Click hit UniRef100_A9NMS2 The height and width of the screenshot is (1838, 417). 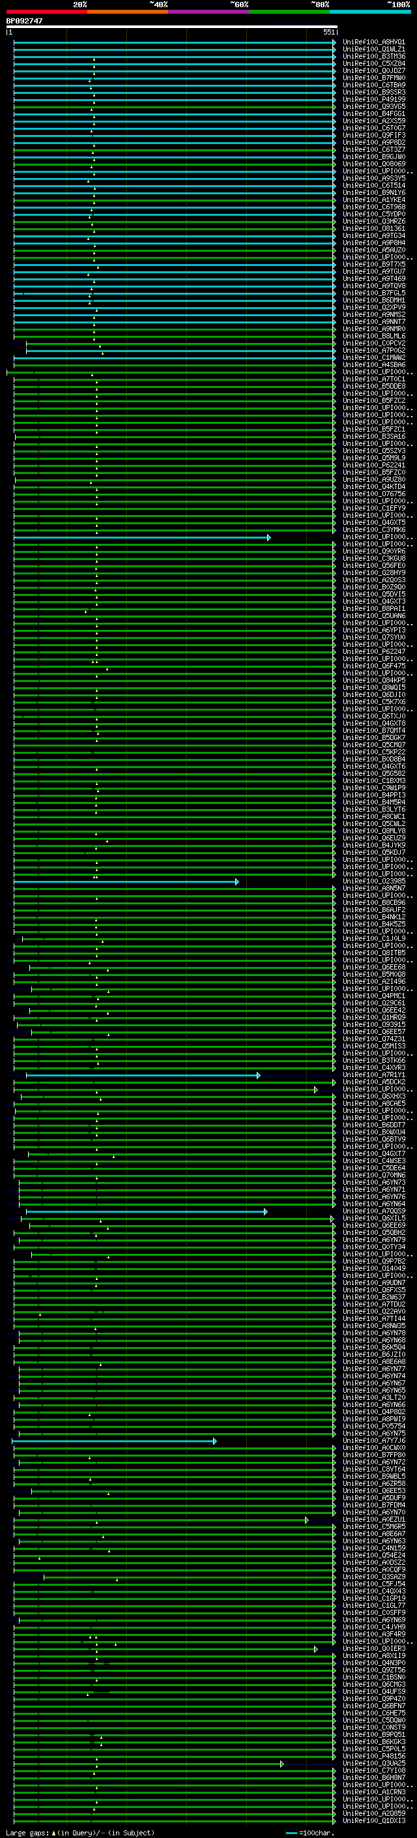coord(374,315)
